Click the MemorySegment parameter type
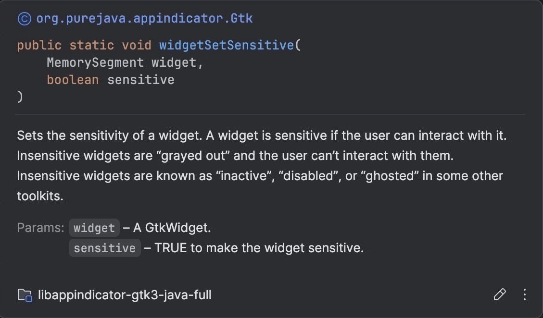 [95, 62]
